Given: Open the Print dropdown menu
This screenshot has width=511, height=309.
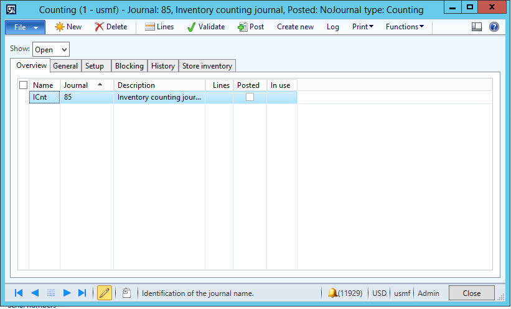Looking at the screenshot, I should [x=362, y=27].
